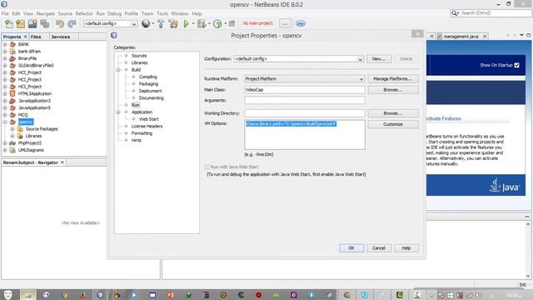Open the Runtime Platform dropdown
Screen dimensions: 533x300
click(x=361, y=79)
